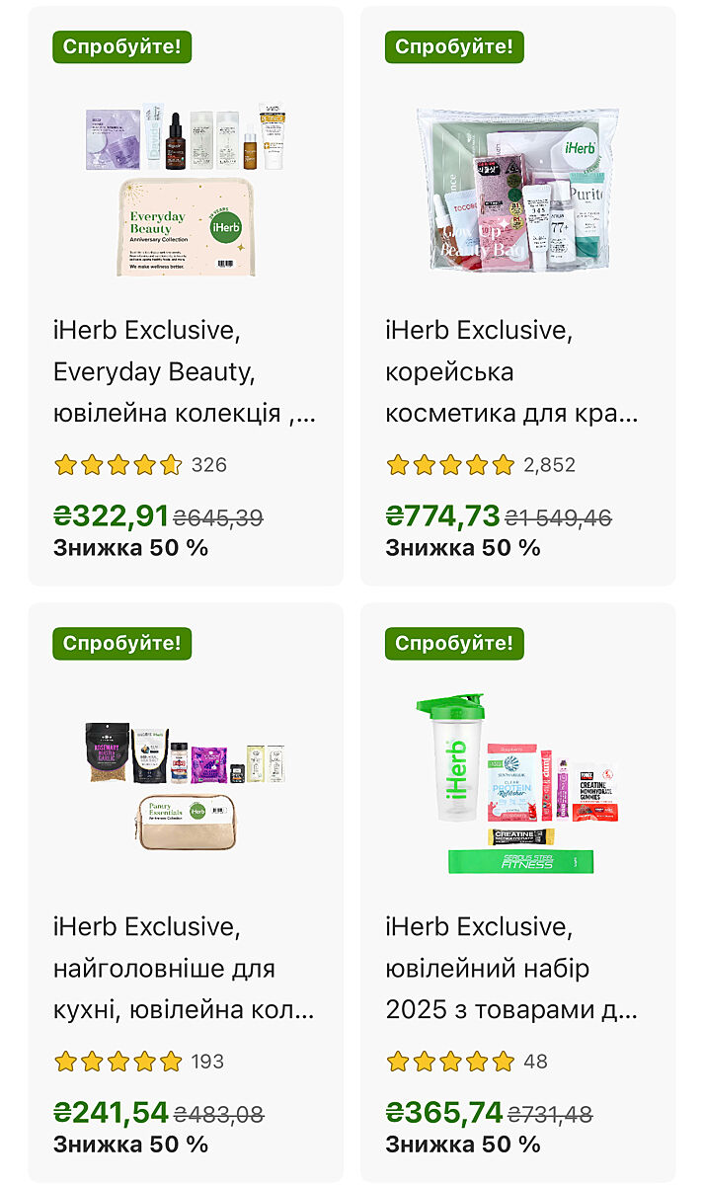The image size is (704, 1185).
Task: Open the Everyday Beauty product image
Action: 186,190
